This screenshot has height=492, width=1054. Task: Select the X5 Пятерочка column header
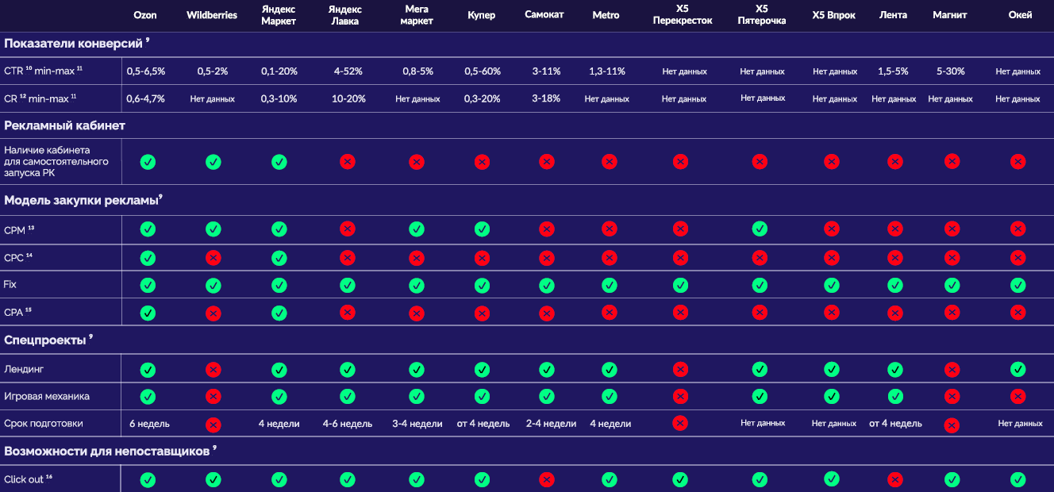762,15
